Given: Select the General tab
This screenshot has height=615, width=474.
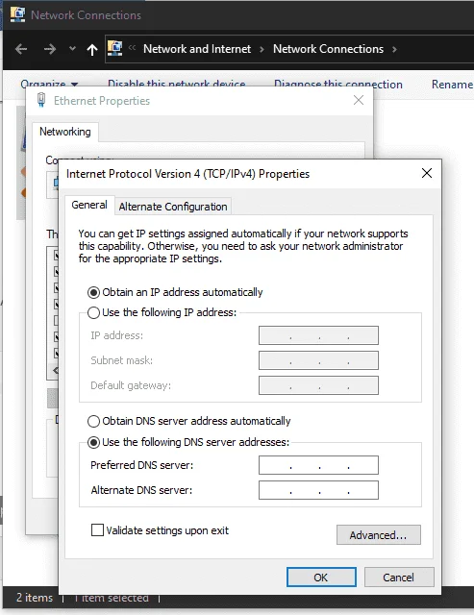Looking at the screenshot, I should (89, 205).
